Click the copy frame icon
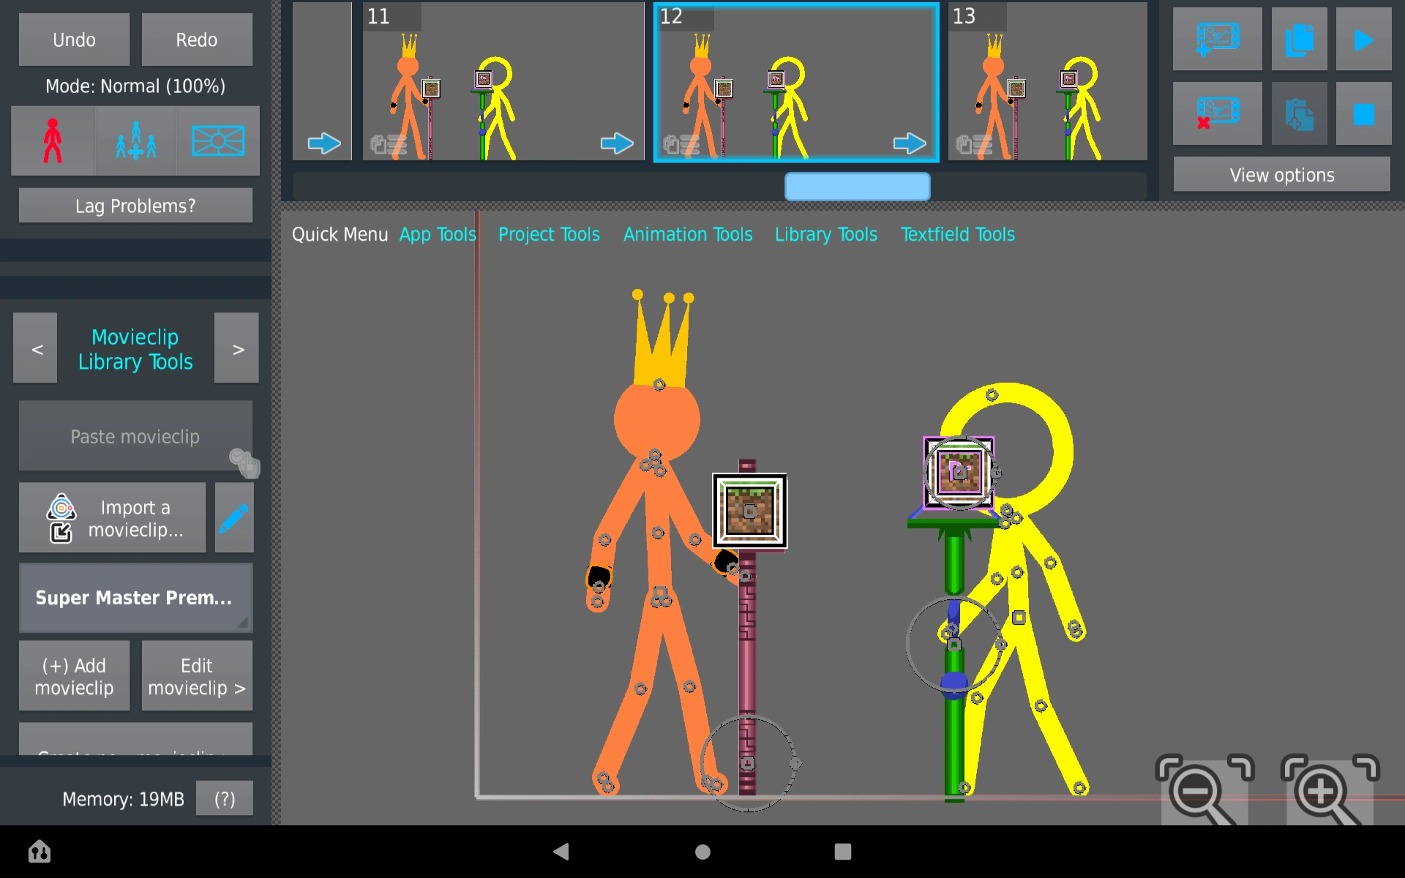The width and height of the screenshot is (1405, 878). [x=1299, y=40]
